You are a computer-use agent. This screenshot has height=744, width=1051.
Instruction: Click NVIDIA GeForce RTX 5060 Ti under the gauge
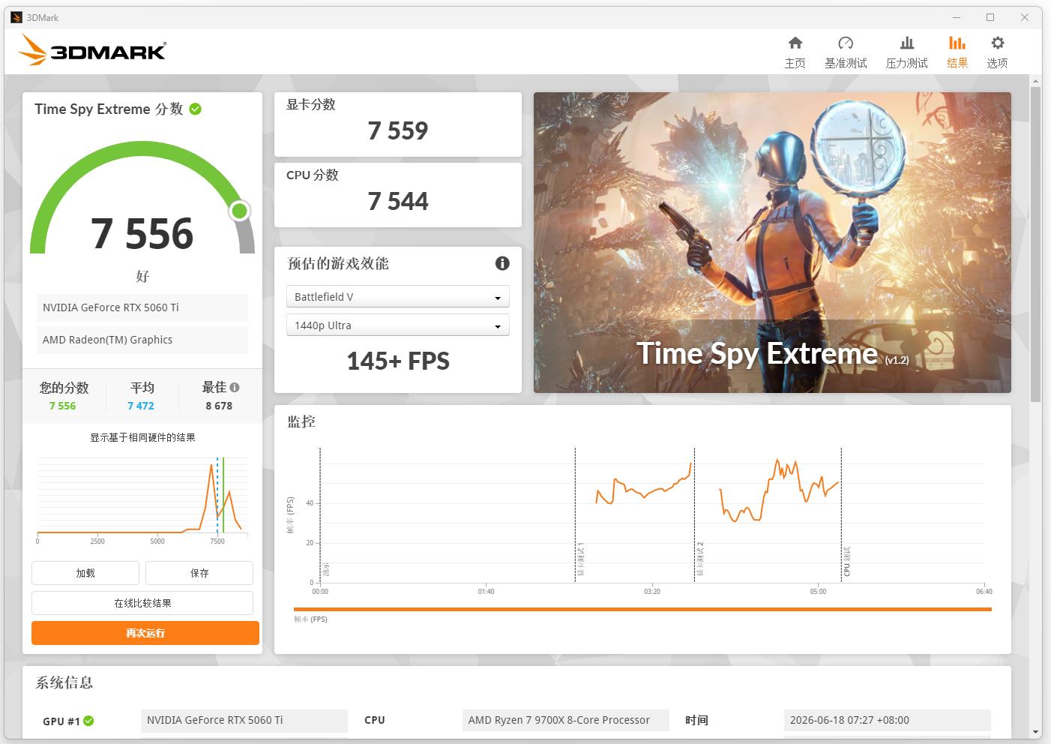pyautogui.click(x=142, y=307)
